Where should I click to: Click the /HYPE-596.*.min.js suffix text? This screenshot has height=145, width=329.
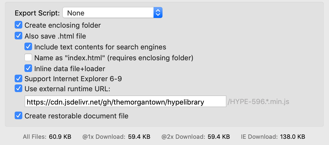(258, 102)
